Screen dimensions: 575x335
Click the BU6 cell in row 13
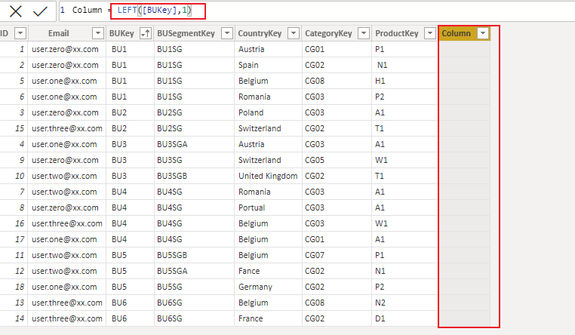tap(130, 303)
